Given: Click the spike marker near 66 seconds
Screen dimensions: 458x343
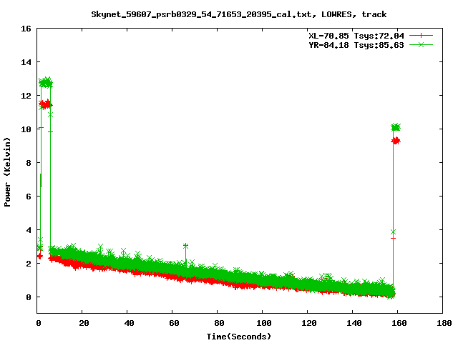Looking at the screenshot, I should 185,246.
